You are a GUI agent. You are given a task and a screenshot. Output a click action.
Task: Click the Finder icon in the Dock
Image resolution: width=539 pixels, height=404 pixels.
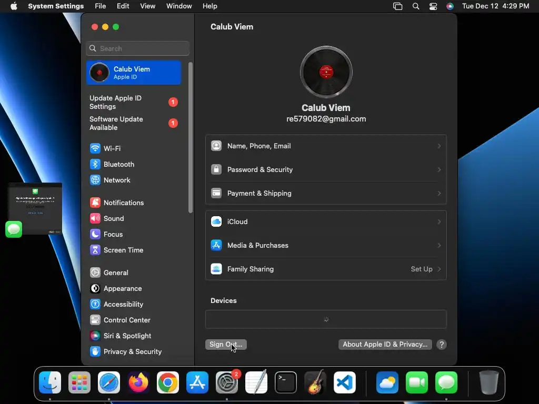pyautogui.click(x=50, y=382)
